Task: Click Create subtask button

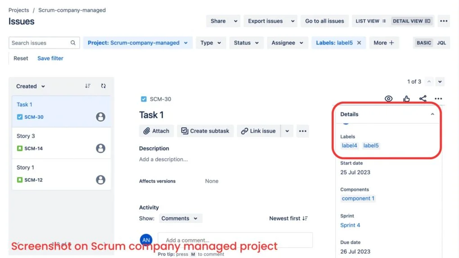Action: point(205,131)
